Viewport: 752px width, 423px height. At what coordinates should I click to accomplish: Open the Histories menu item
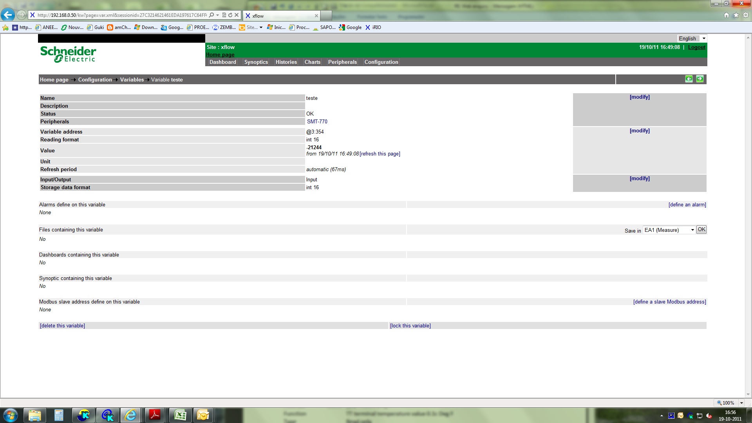tap(286, 62)
